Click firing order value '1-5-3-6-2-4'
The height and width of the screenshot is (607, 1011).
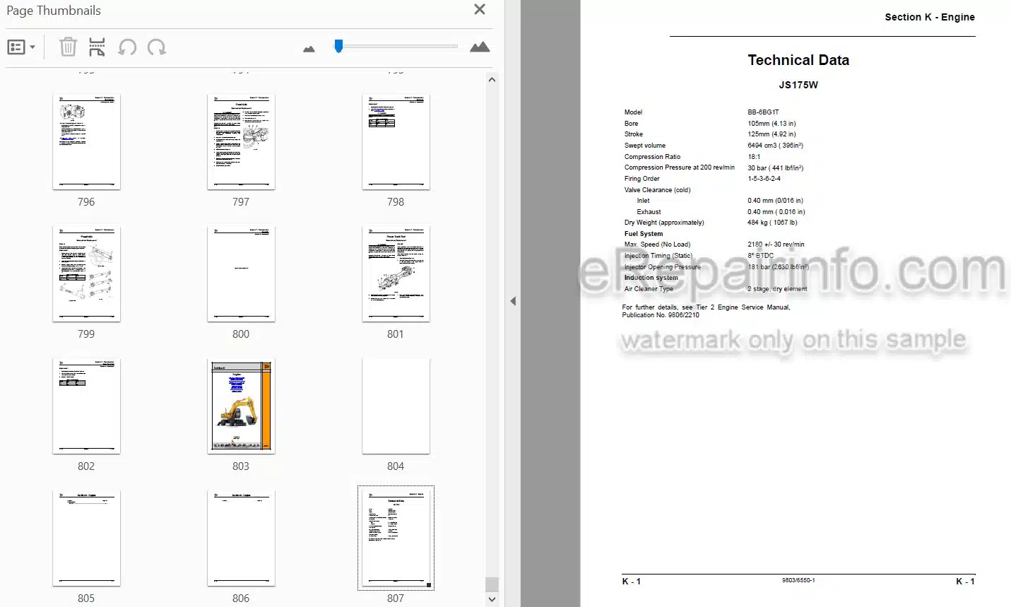[x=764, y=179]
